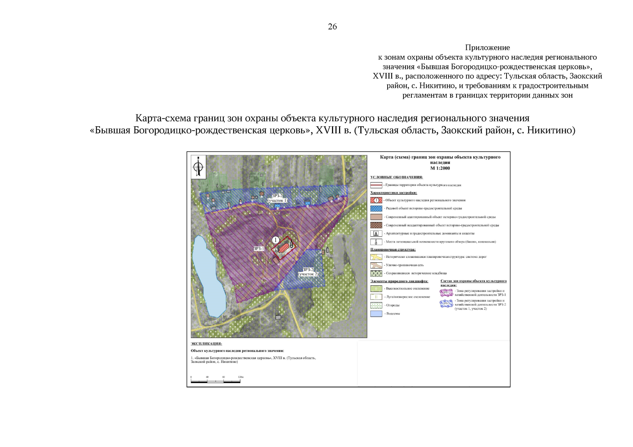Click the architectural dominant icon in legend
Viewport: 633px width, 447px height.
[x=376, y=234]
